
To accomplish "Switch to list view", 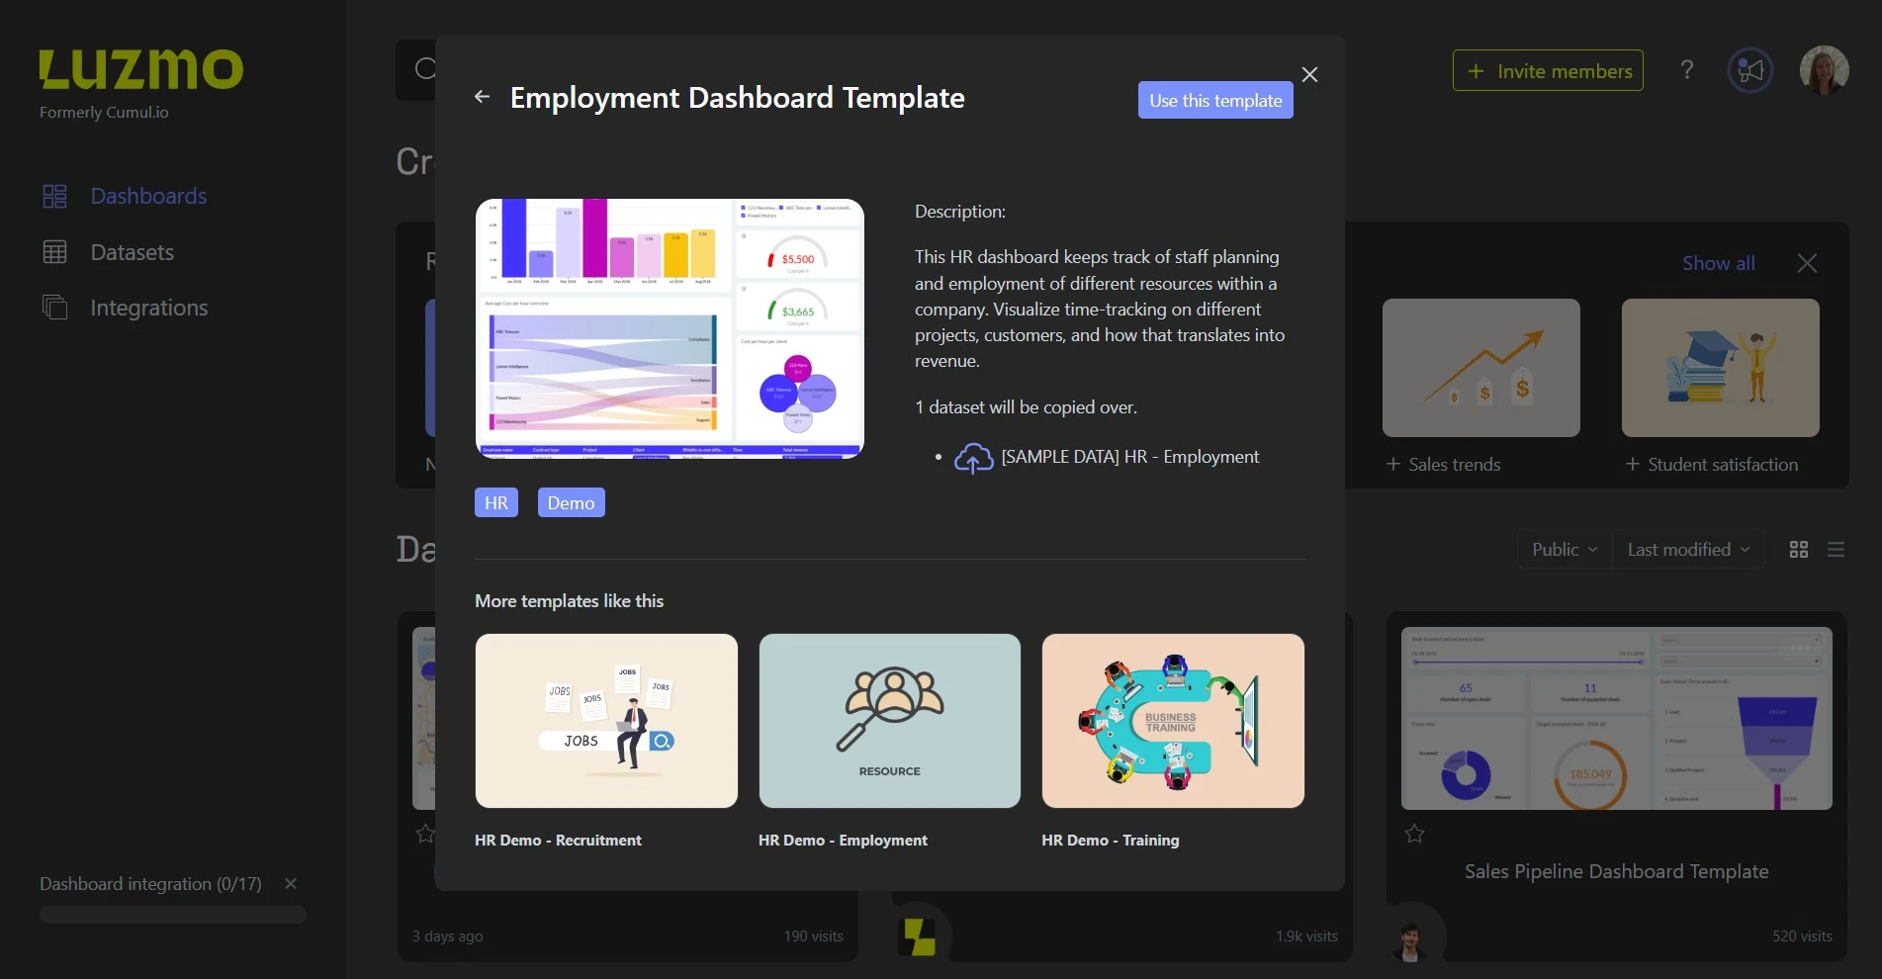I will pyautogui.click(x=1837, y=549).
